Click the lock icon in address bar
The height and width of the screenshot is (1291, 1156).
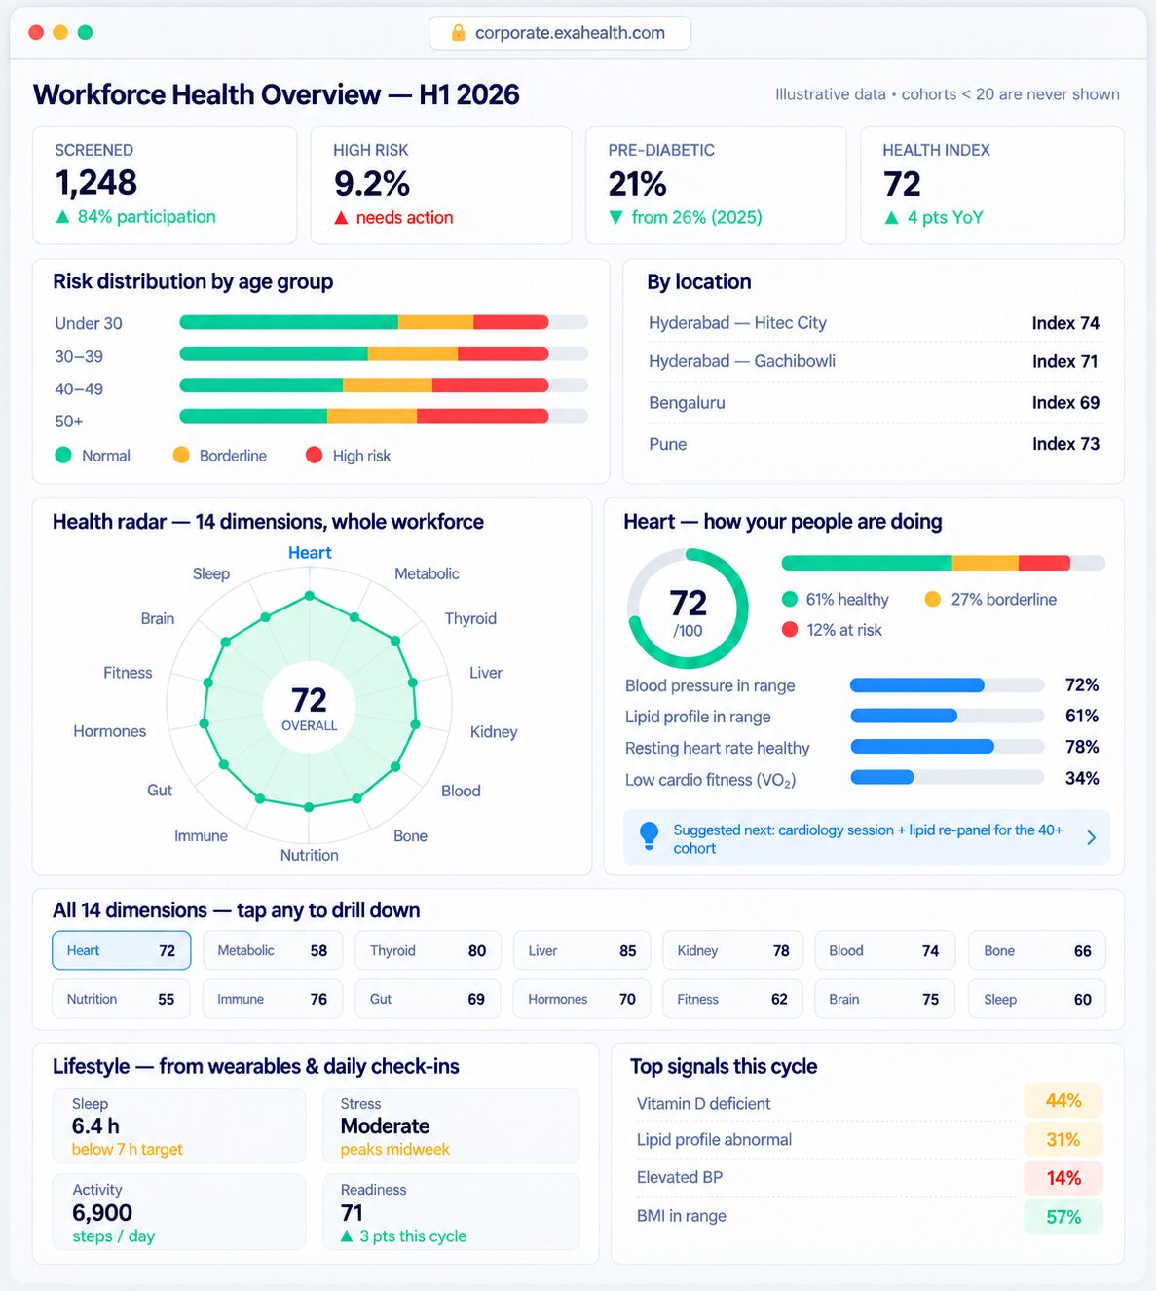coord(458,33)
